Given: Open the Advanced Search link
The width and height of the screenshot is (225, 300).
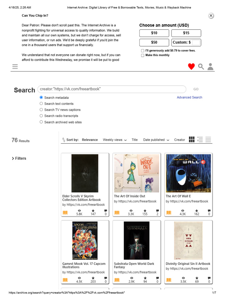Looking at the screenshot, I should 189,97.
